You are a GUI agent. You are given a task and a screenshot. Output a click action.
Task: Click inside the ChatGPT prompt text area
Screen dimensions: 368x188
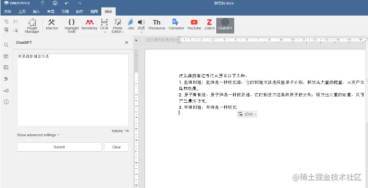[x=73, y=90]
